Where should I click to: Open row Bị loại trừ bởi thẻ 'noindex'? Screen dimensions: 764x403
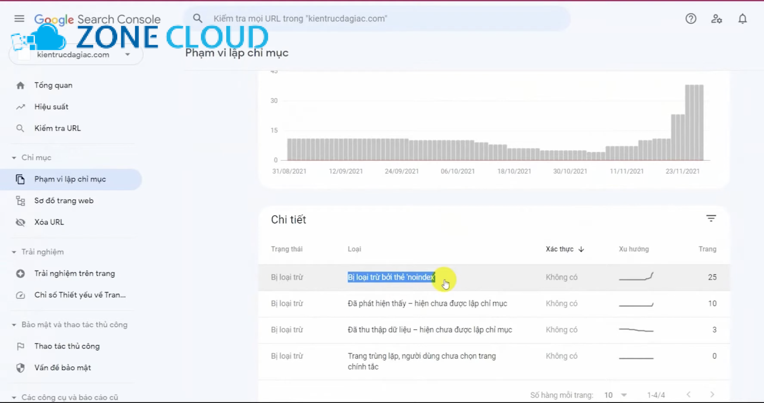(x=494, y=277)
